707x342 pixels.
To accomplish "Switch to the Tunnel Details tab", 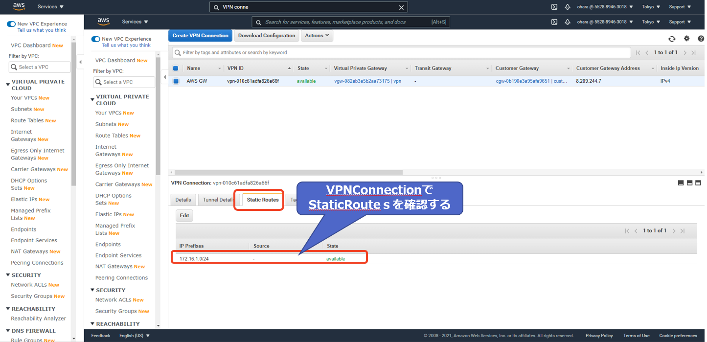I will tap(219, 200).
